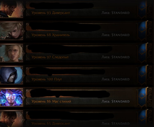Click blue league banner beside Плут row
This screenshot has width=154, height=127.
(x=142, y=75)
